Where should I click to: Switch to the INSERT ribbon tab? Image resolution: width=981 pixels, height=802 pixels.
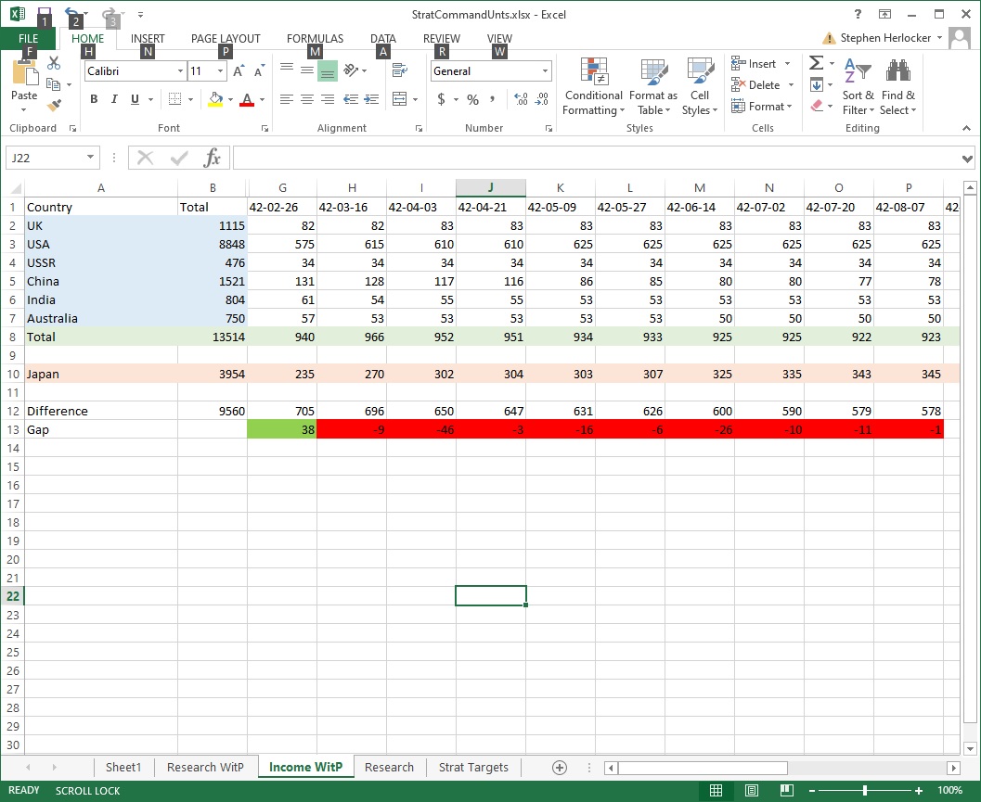pos(148,39)
